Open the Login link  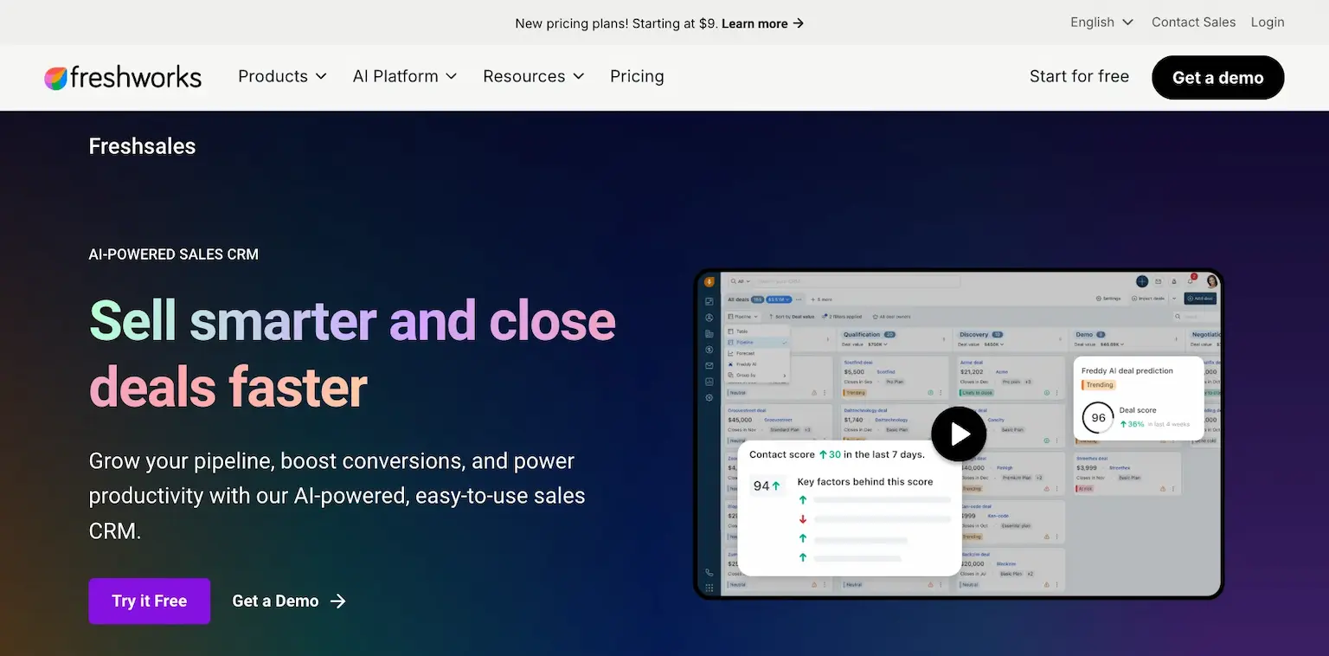(1268, 23)
